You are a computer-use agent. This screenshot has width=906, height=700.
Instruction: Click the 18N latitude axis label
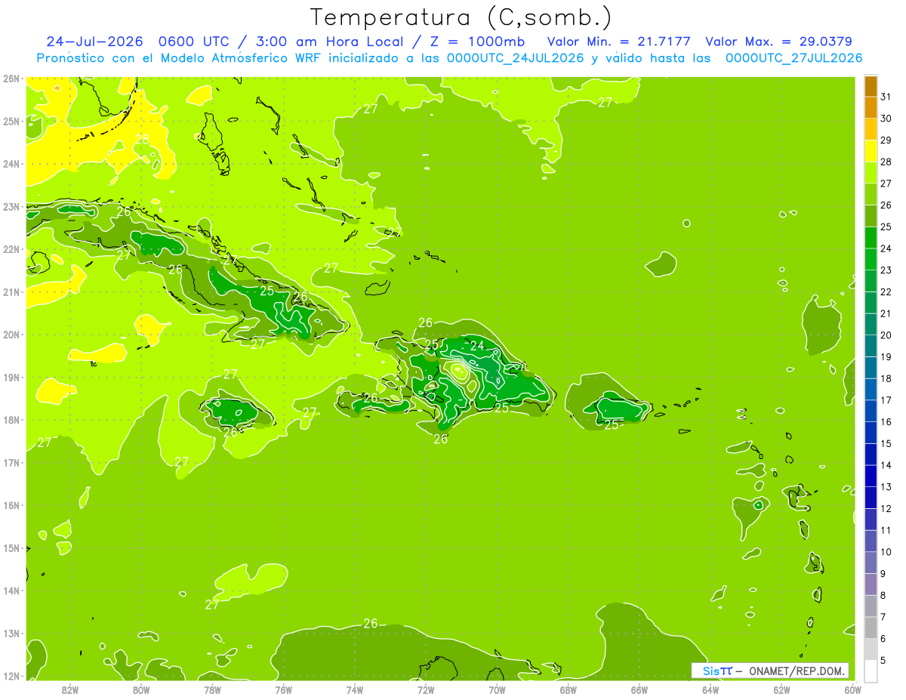(x=11, y=420)
